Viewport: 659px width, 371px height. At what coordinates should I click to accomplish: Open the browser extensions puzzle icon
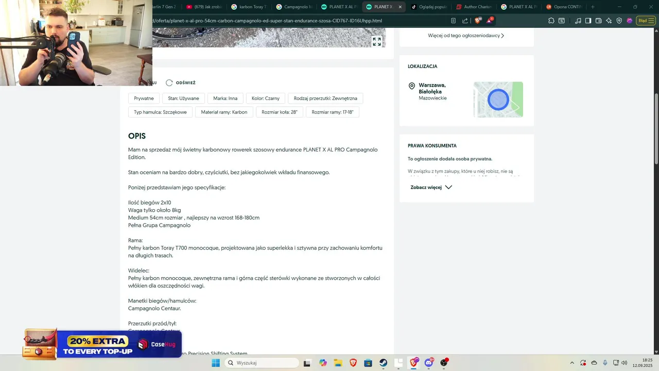(x=551, y=21)
